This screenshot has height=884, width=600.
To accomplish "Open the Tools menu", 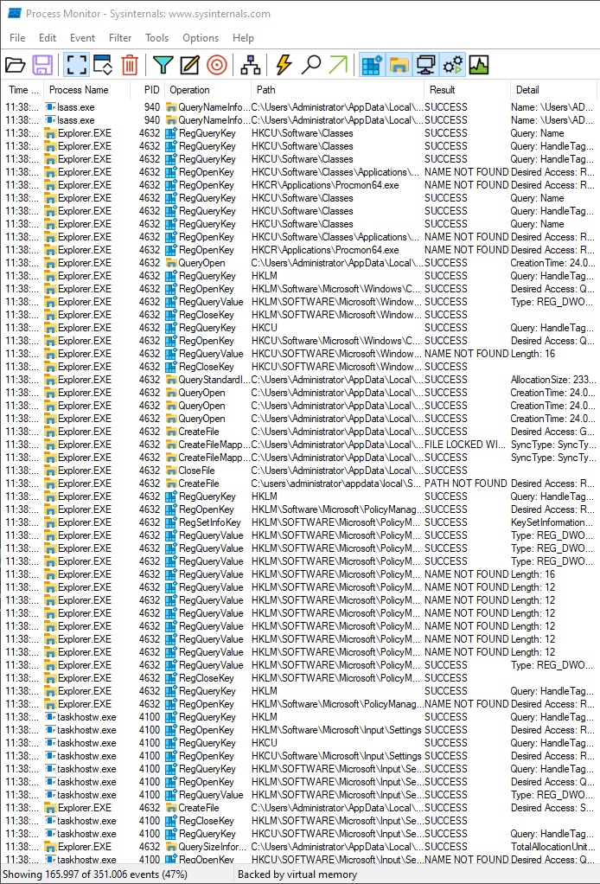I will (156, 38).
